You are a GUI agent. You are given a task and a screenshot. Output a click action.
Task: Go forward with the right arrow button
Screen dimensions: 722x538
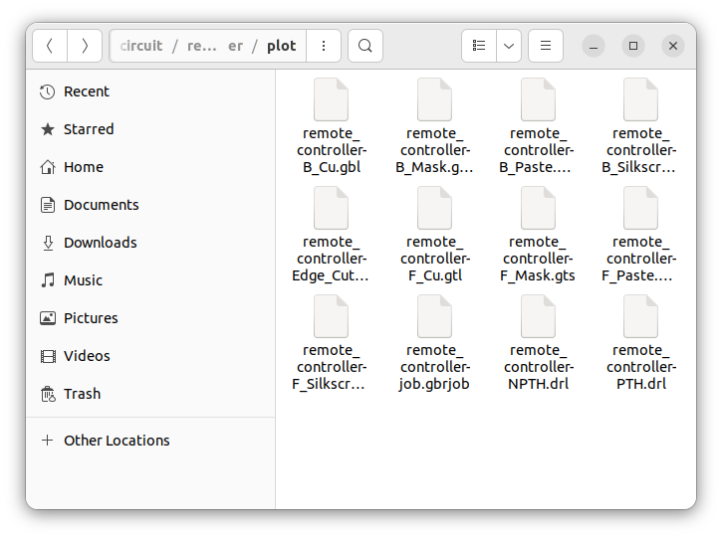[85, 46]
